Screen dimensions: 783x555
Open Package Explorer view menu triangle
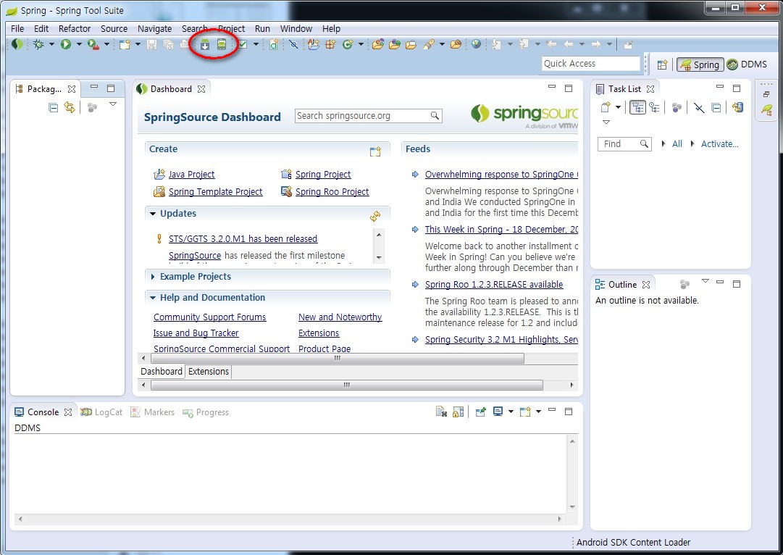(113, 104)
